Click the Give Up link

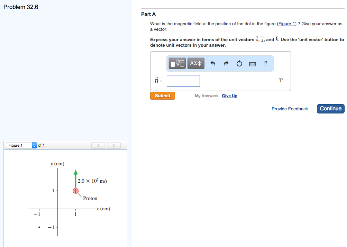[x=229, y=95]
